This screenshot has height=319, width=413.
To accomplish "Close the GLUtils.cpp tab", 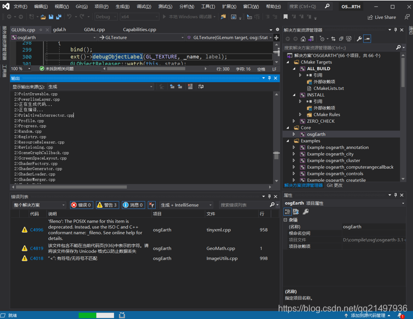I will click(x=47, y=30).
